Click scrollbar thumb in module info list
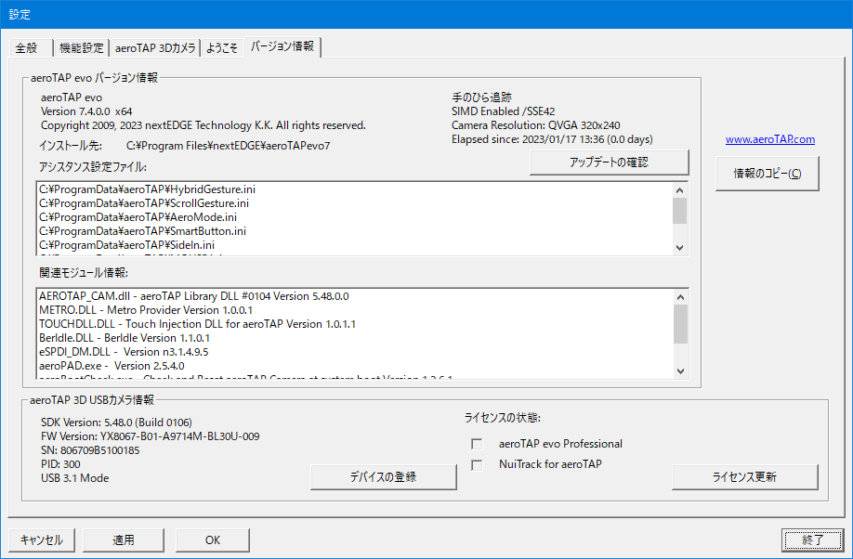The width and height of the screenshot is (853, 559). tap(680, 324)
